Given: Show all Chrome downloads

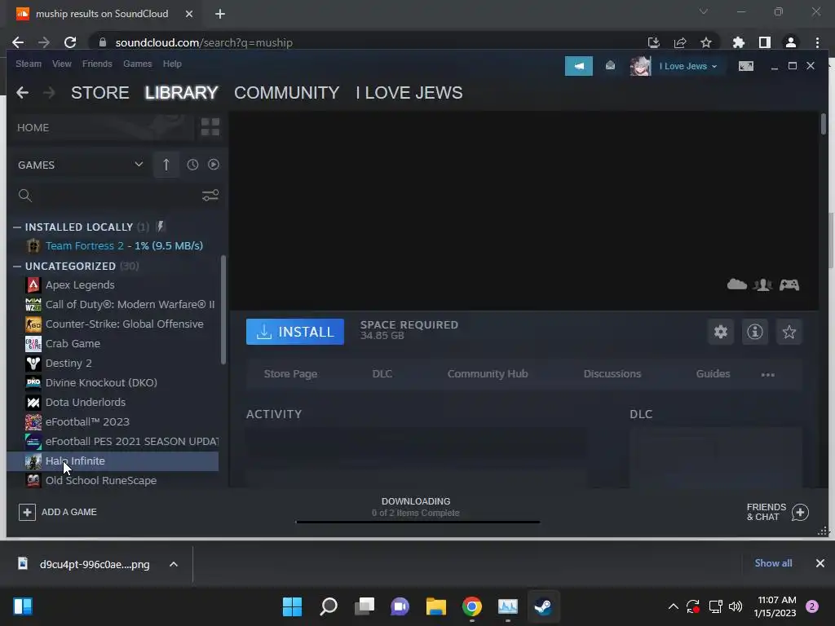Looking at the screenshot, I should [773, 563].
